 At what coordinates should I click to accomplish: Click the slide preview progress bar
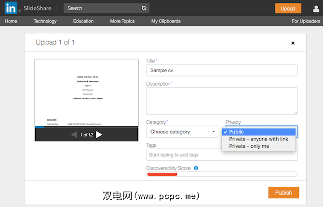[86, 127]
